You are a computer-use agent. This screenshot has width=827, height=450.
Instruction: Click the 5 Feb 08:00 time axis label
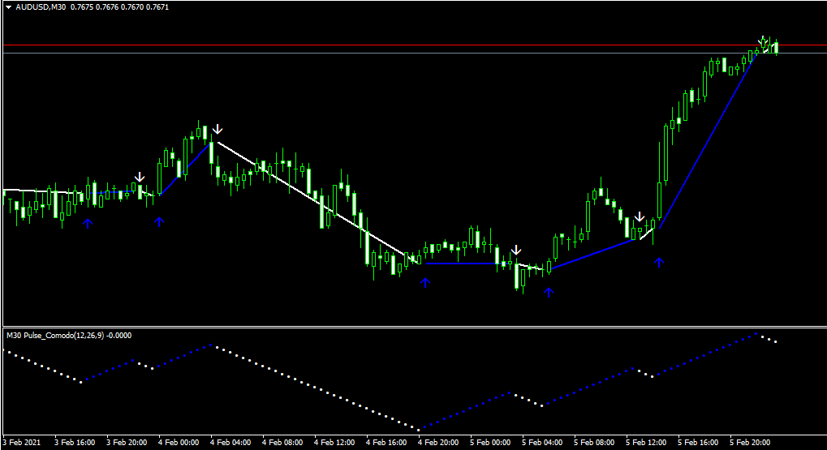pyautogui.click(x=594, y=443)
